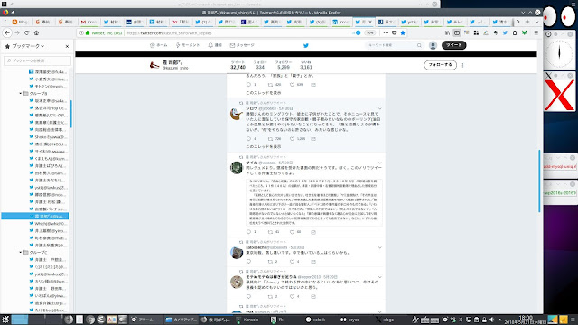This screenshot has width=578, height=325.
Task: Open サイ太 tweet dropdown chevron
Action: [x=380, y=162]
